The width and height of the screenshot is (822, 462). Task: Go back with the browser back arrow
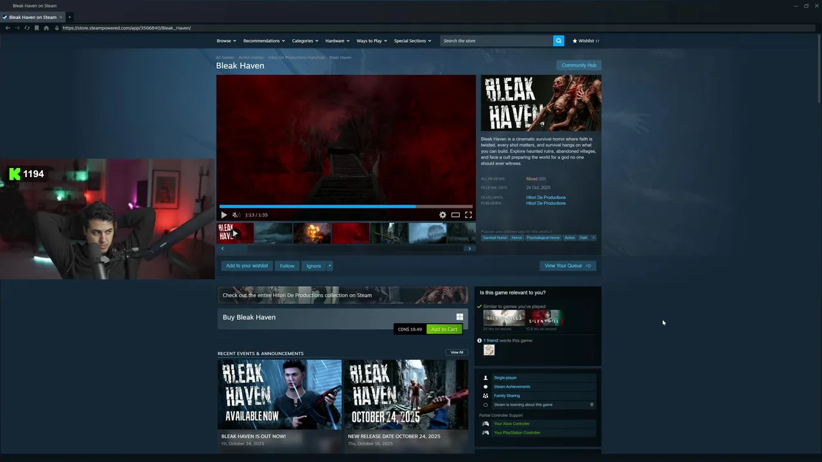(7, 28)
